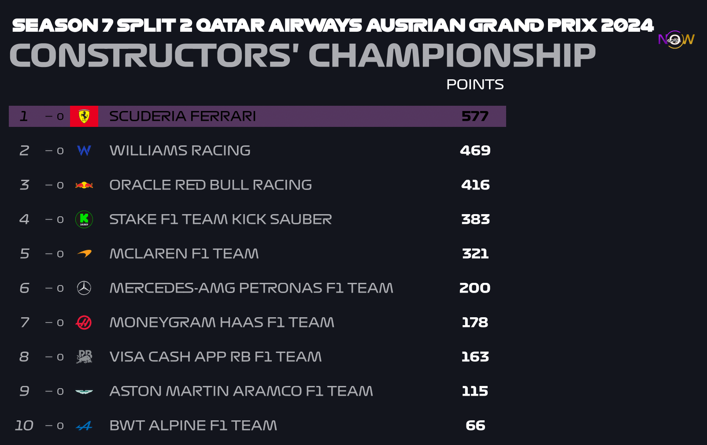The height and width of the screenshot is (445, 707).
Task: Click the Williams Racing W logo
Action: click(x=84, y=151)
